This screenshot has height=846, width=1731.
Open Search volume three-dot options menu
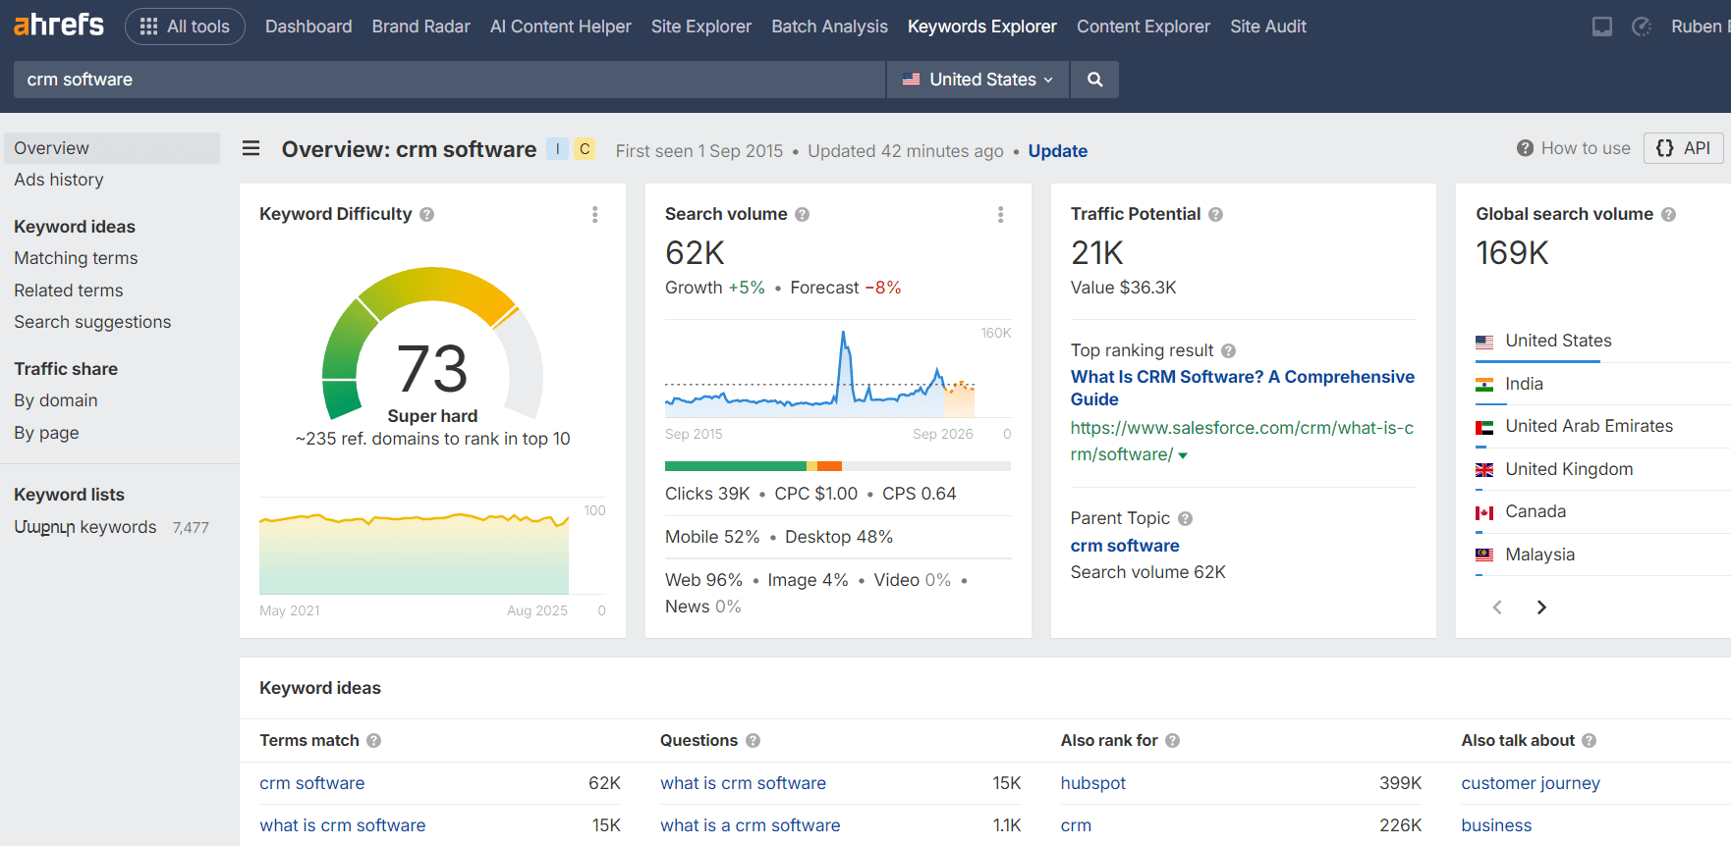(x=1001, y=214)
